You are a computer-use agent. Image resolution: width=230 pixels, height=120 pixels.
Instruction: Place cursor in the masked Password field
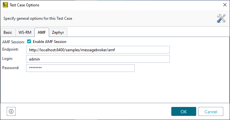point(80,68)
